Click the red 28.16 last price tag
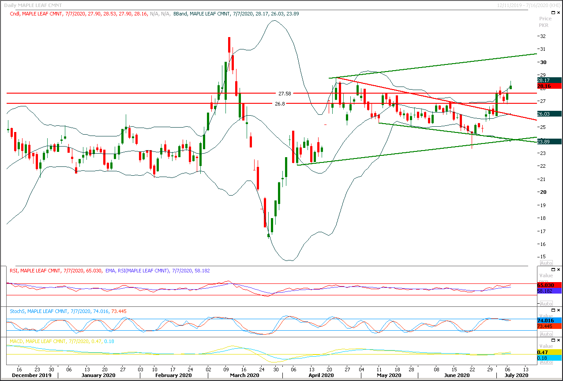Viewport: 563px width, 381px height. pyautogui.click(x=549, y=86)
